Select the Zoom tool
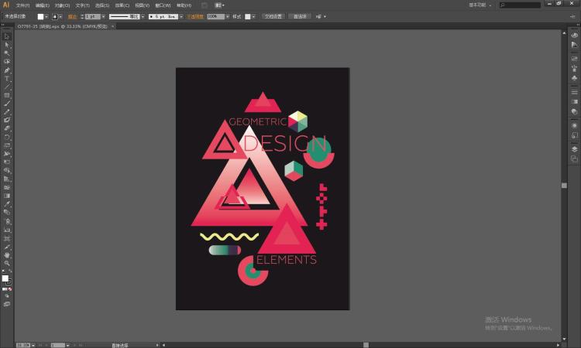This screenshot has height=348, width=581. coord(7,263)
